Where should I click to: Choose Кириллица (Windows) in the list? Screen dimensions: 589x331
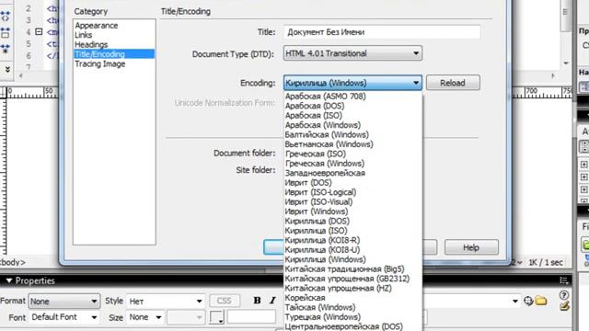pos(353,259)
